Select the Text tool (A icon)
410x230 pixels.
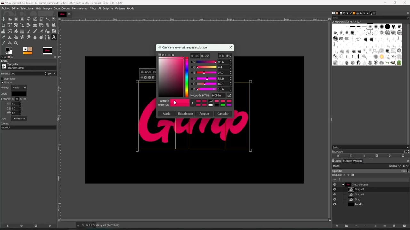pyautogui.click(x=54, y=37)
